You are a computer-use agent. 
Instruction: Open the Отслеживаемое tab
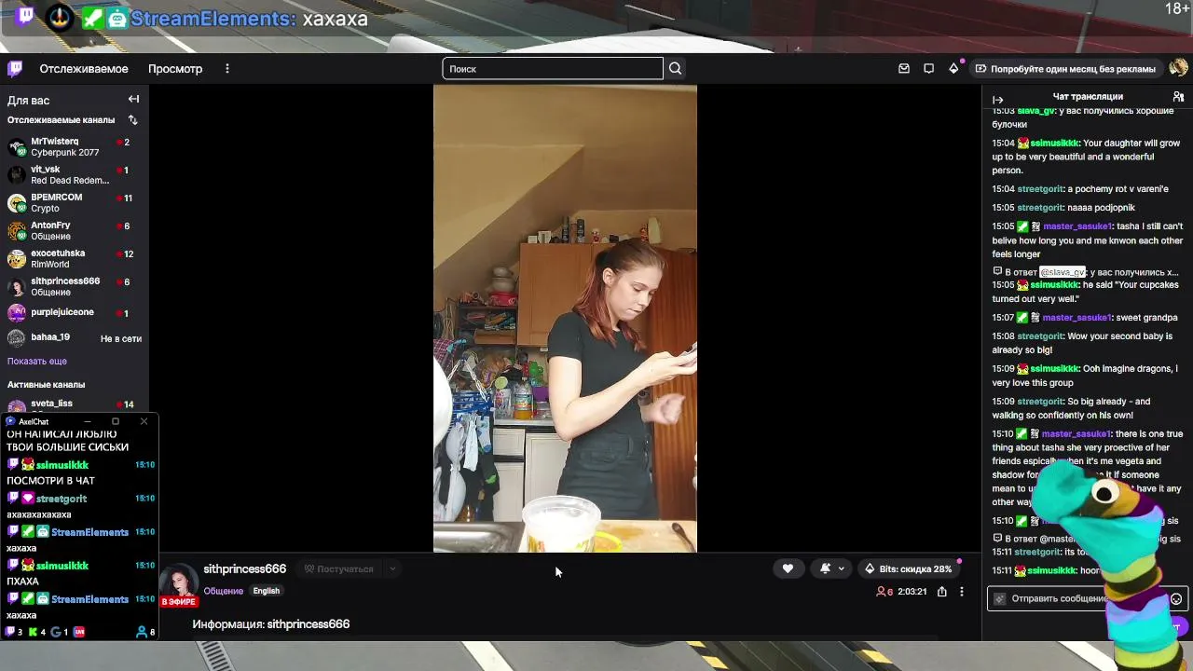coord(84,68)
